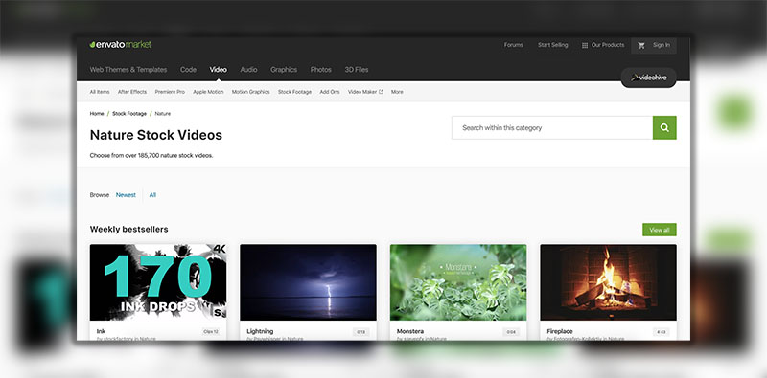This screenshot has height=378, width=767.
Task: Open the Forums link
Action: point(513,45)
